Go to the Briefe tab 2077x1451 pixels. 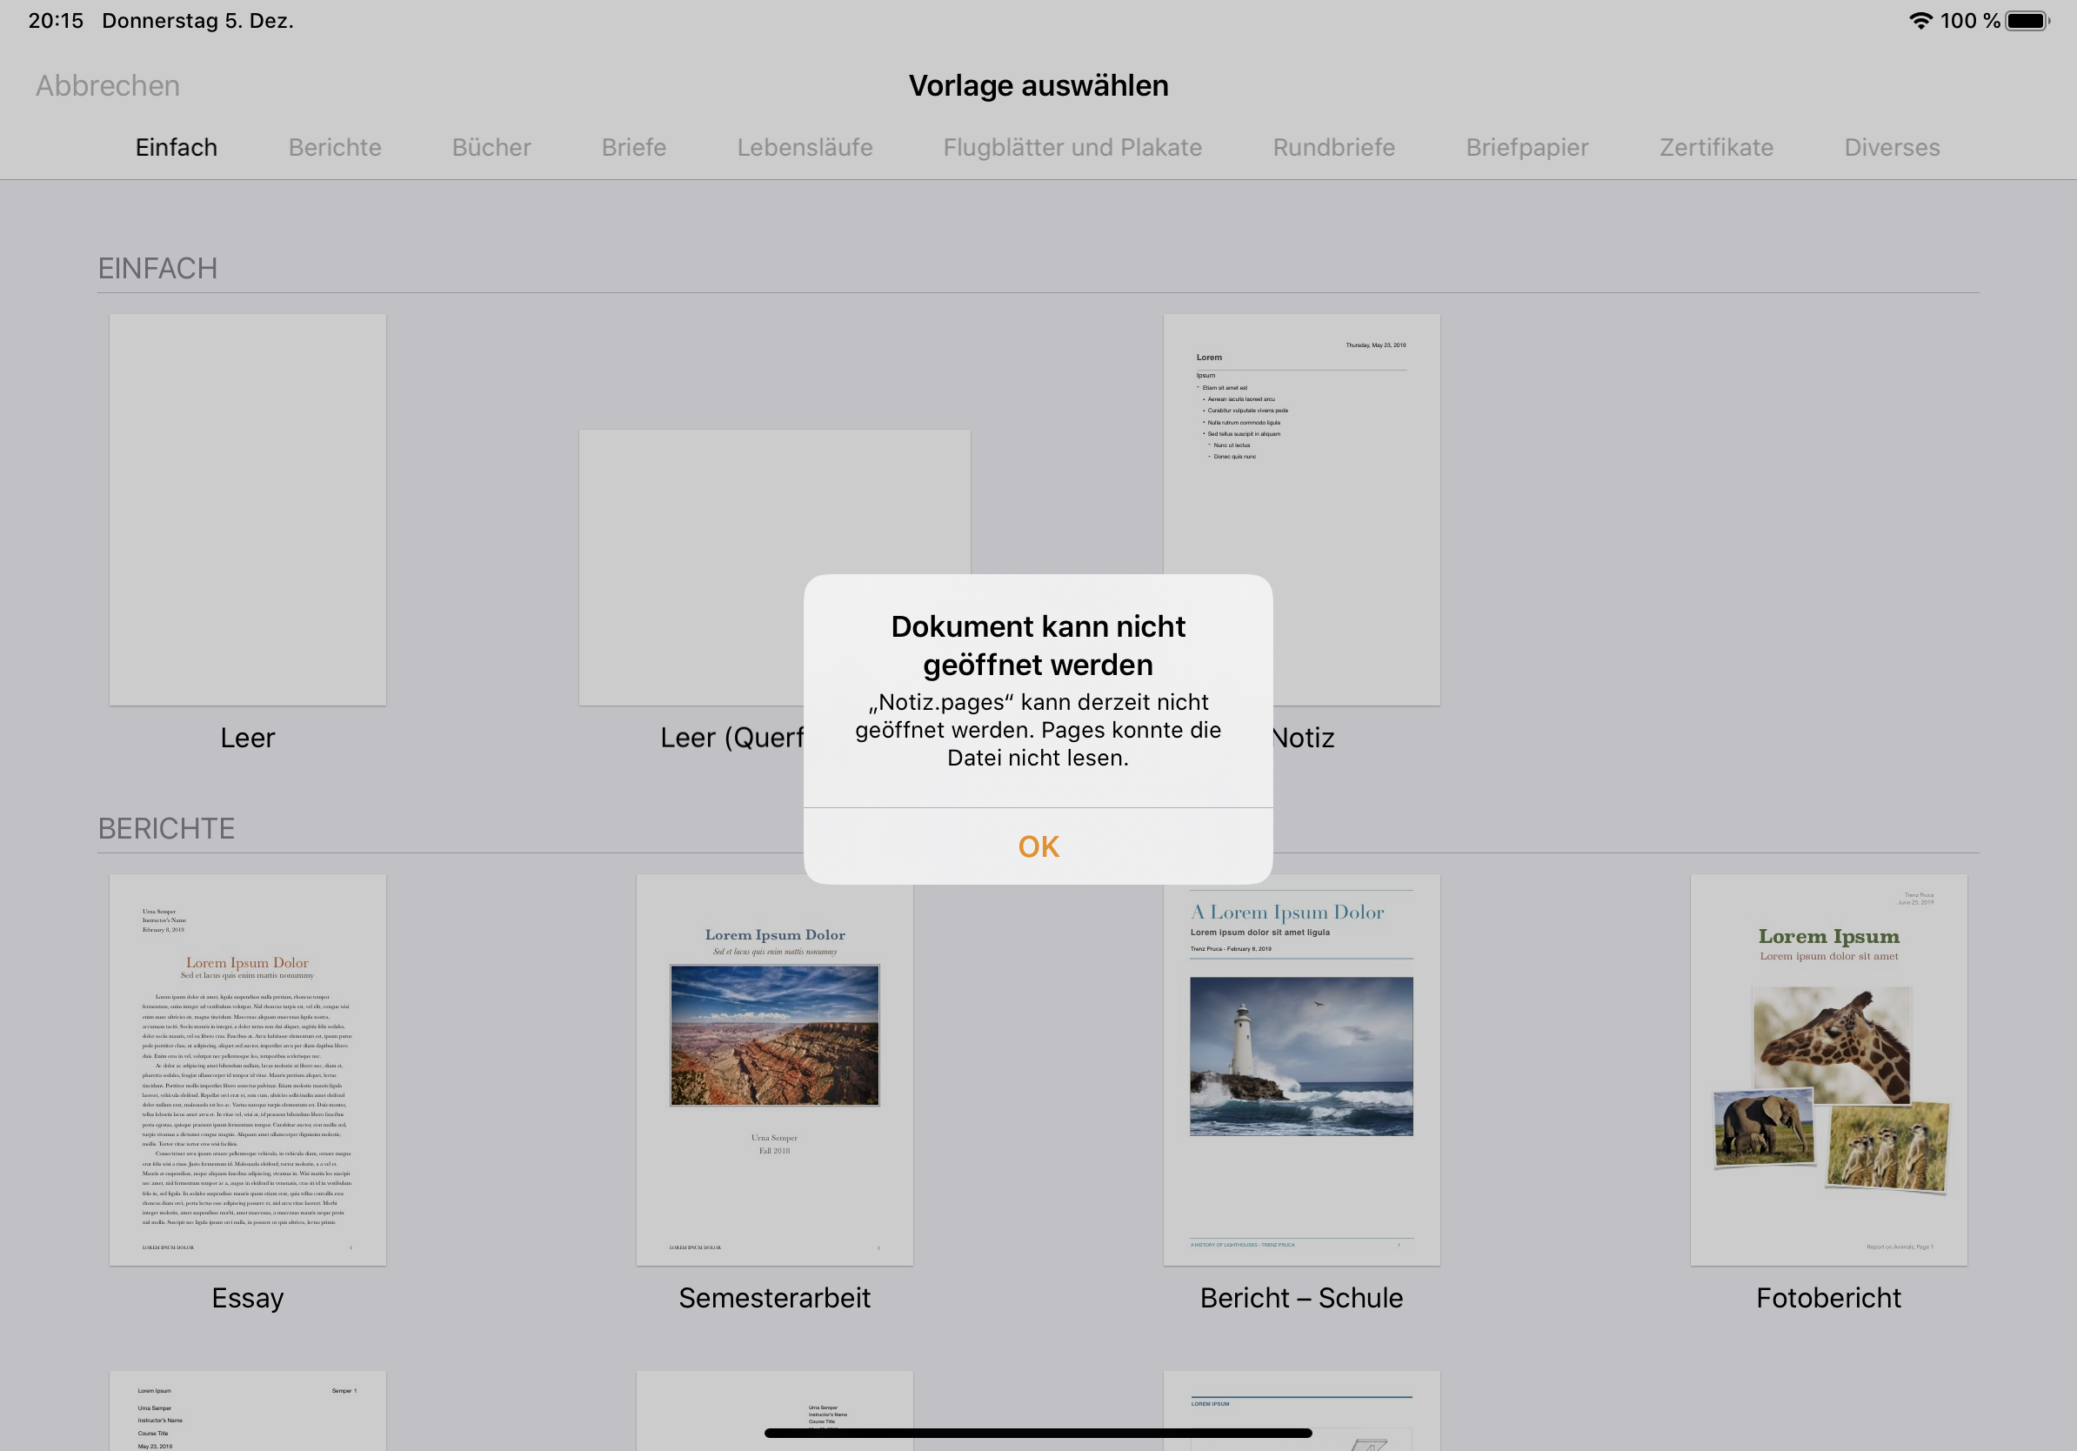633,148
